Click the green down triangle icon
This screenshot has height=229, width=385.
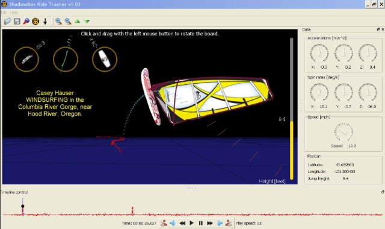pyautogui.click(x=87, y=22)
